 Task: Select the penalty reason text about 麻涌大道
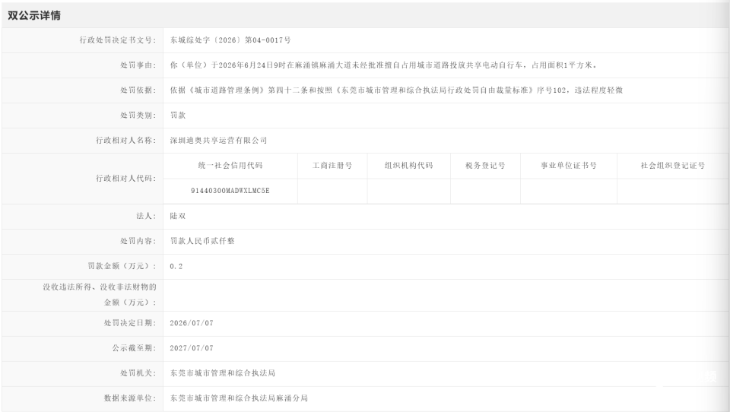tap(384, 65)
